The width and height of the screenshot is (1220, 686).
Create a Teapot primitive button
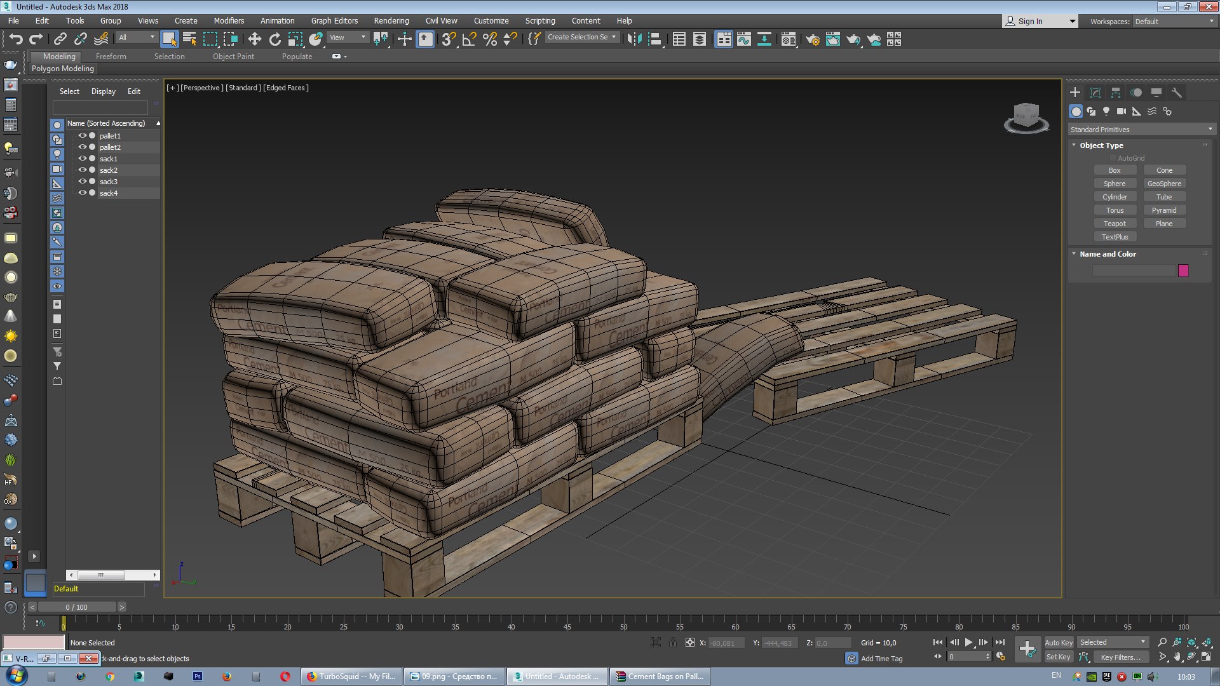pyautogui.click(x=1115, y=224)
